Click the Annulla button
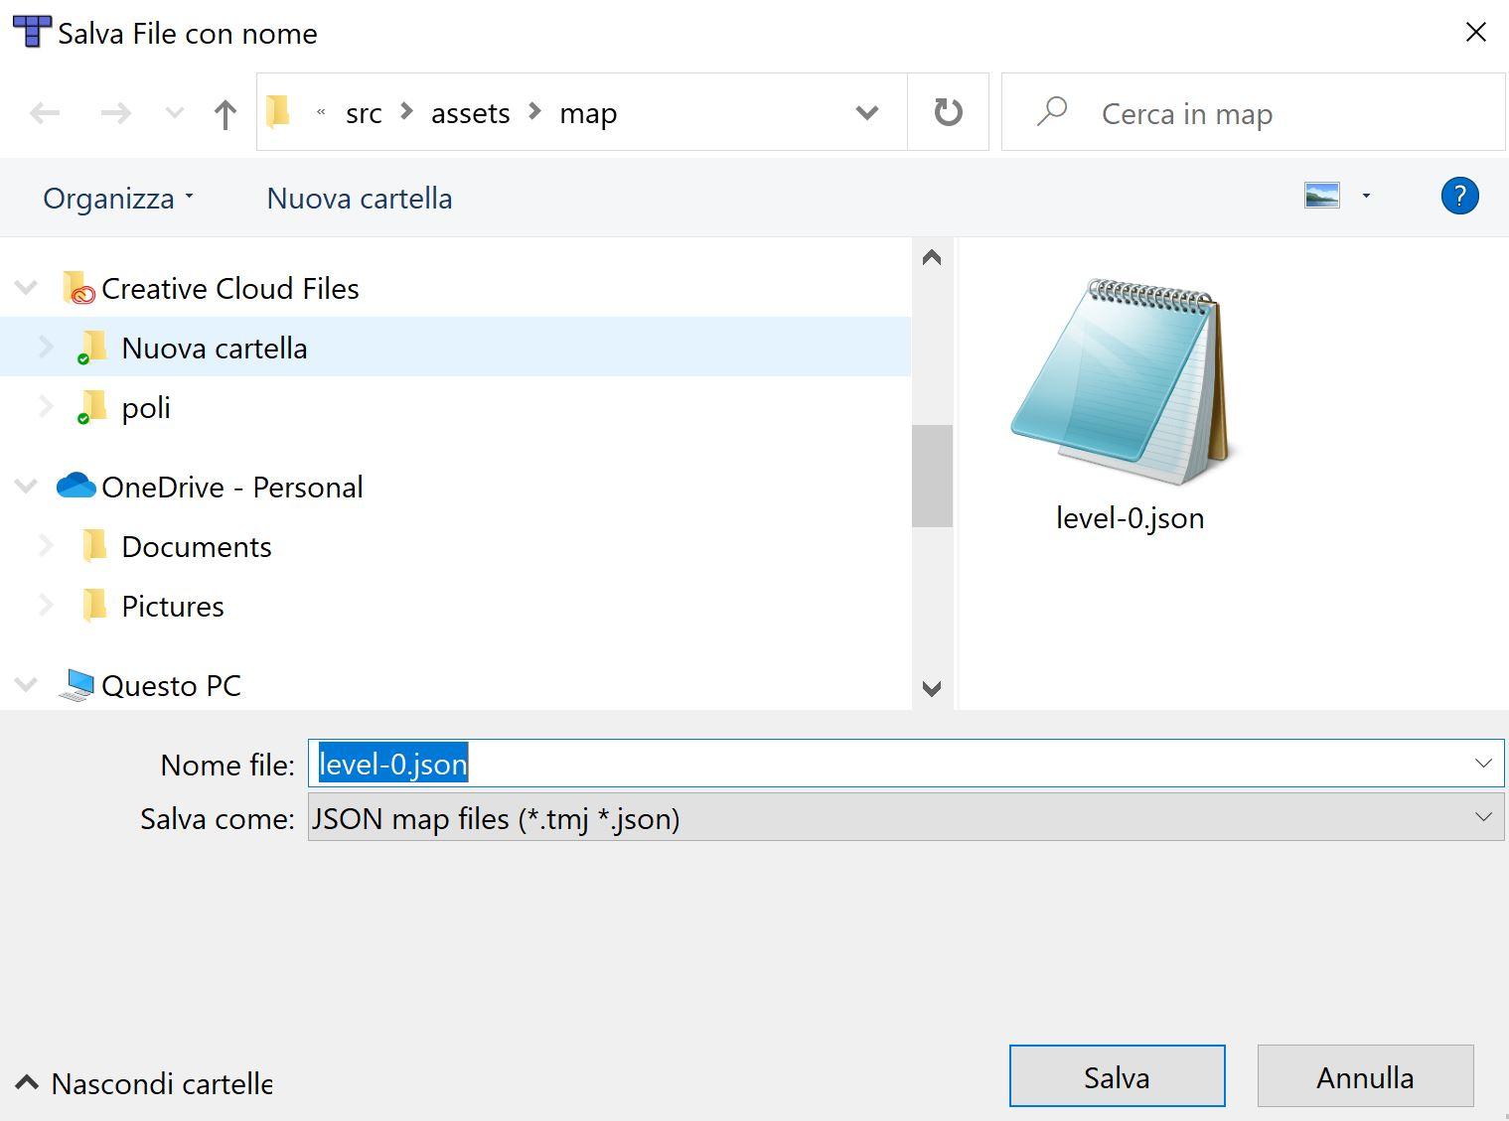Viewport: 1509px width, 1121px height. tap(1365, 1076)
